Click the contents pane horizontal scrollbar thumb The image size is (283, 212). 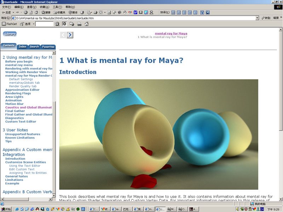(x=16, y=199)
